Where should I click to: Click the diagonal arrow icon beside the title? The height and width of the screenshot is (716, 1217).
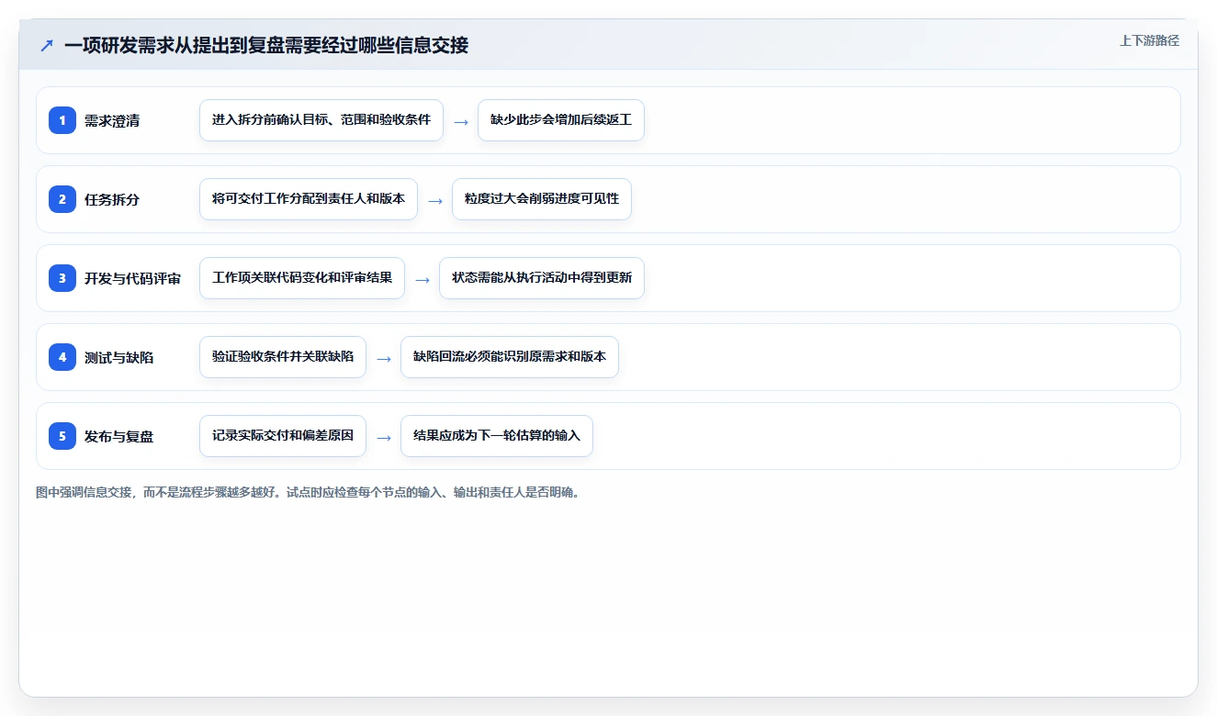(x=47, y=45)
